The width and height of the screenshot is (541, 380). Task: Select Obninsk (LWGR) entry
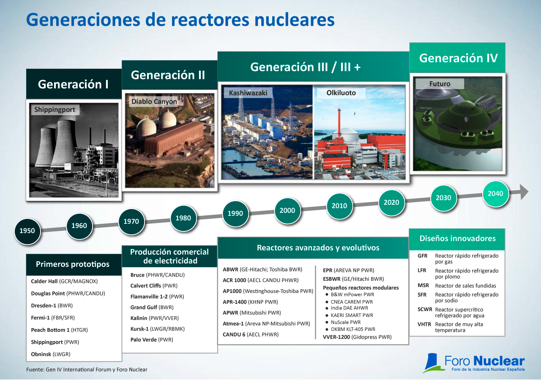tap(51, 355)
